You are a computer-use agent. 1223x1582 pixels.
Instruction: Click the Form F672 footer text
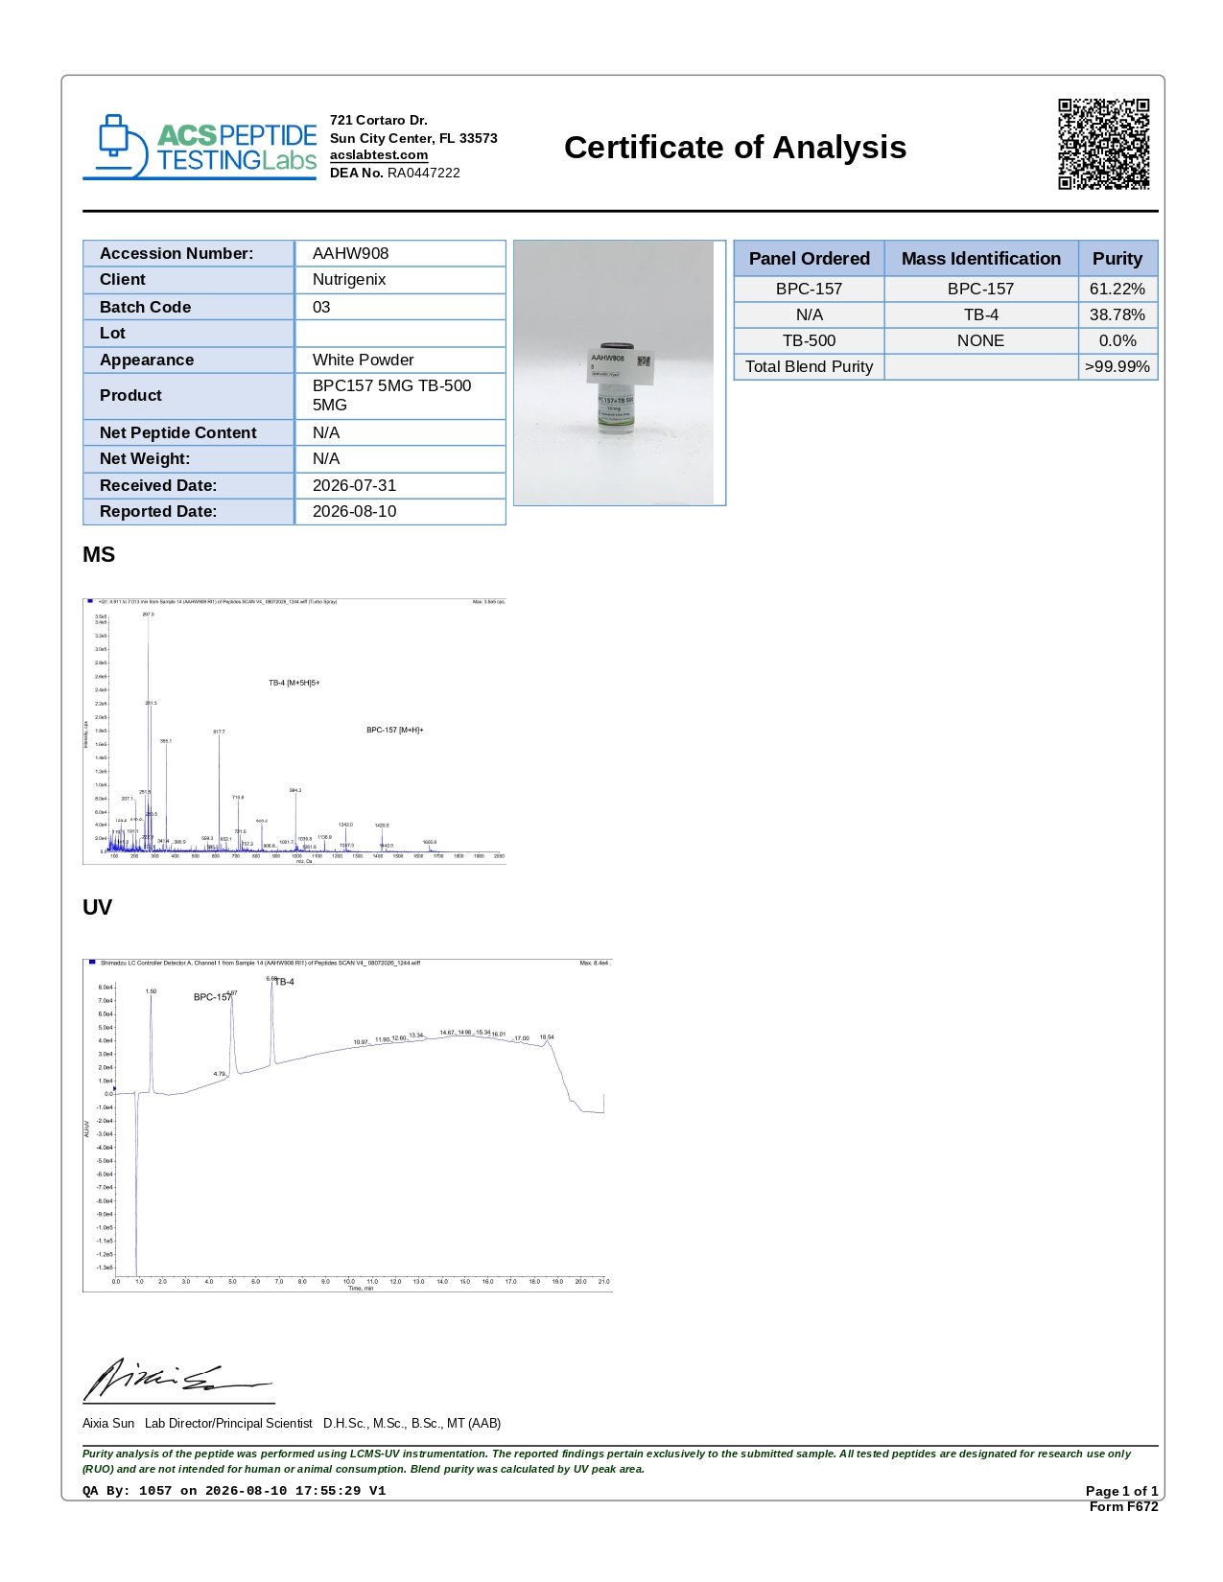tap(1123, 1506)
